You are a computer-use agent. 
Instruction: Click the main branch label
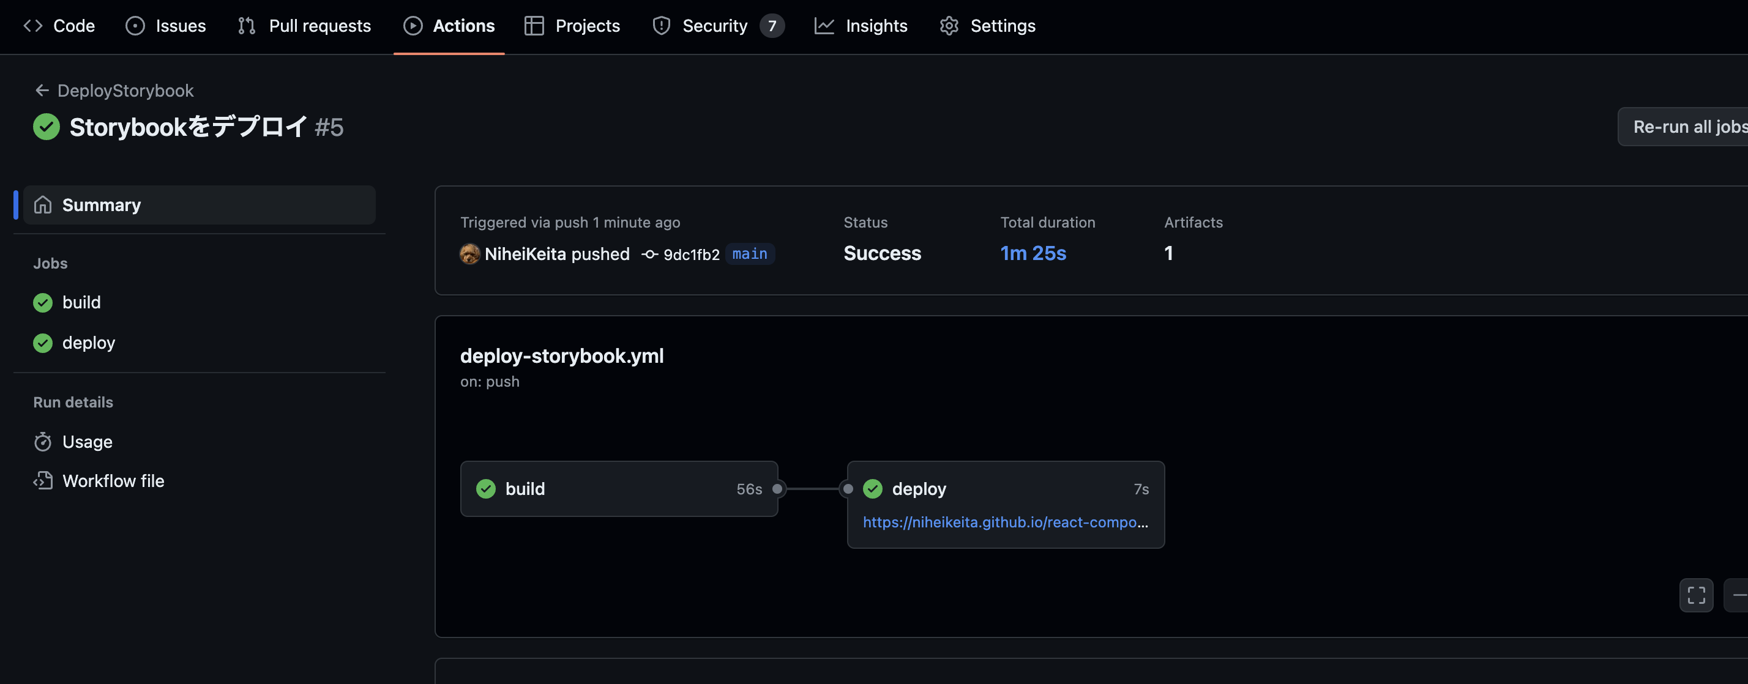(749, 254)
